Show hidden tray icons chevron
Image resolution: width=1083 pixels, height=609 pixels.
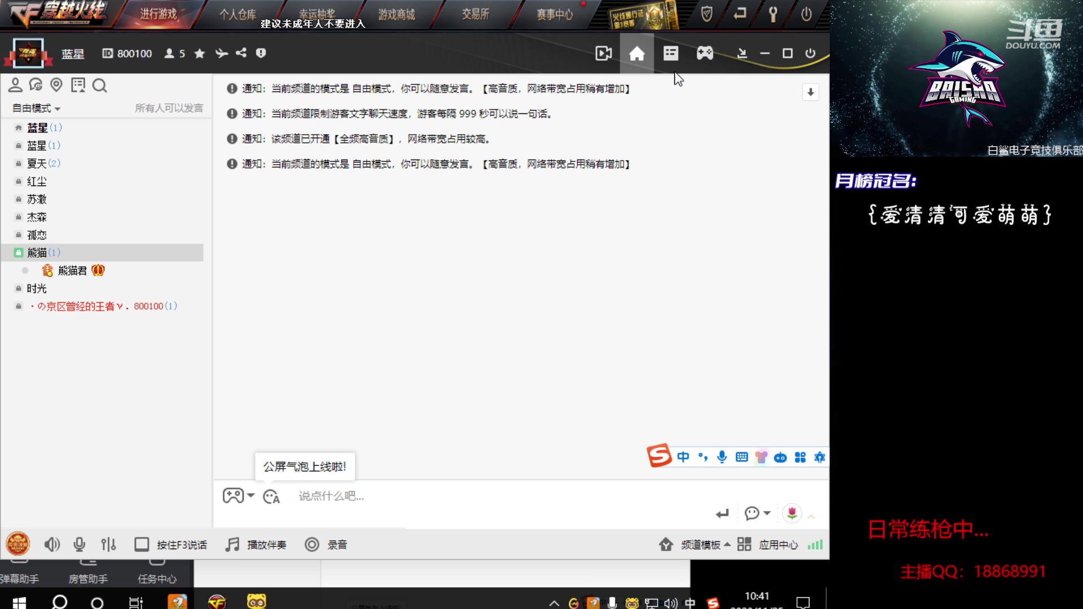click(x=554, y=603)
